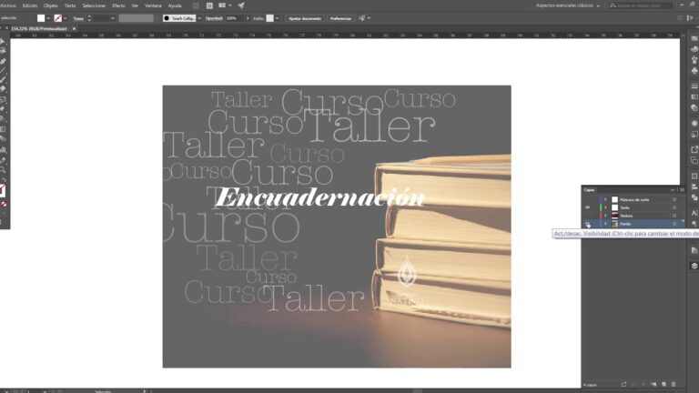Open the fill color dropdown arrow
699x393 pixels.
(x=48, y=18)
